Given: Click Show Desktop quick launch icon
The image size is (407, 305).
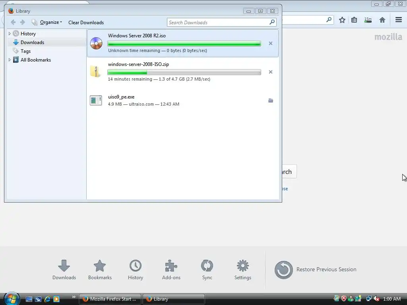Looking at the screenshot, I should point(29,299).
